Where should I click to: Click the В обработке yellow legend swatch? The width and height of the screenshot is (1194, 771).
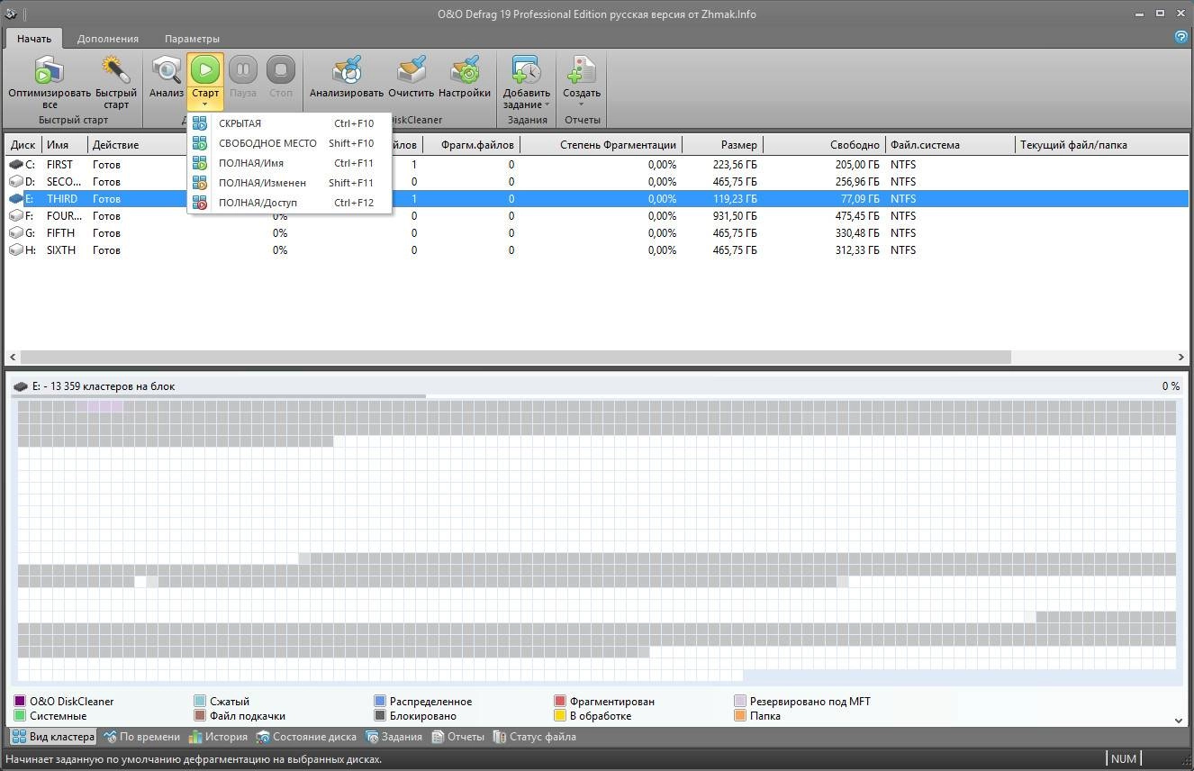point(560,716)
